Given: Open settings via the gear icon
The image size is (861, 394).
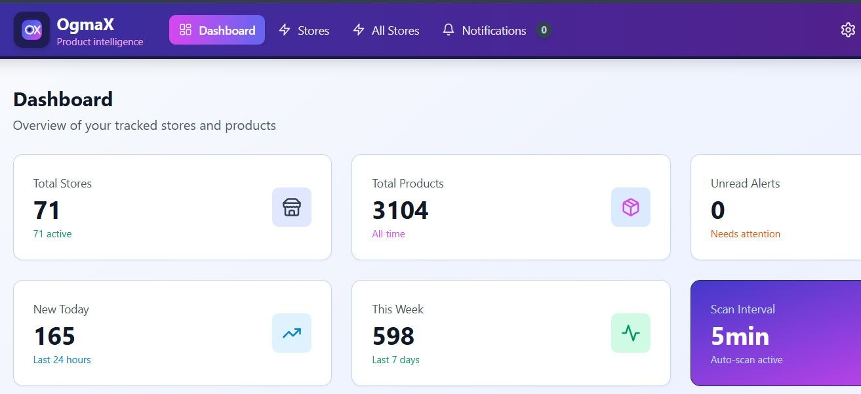Looking at the screenshot, I should pyautogui.click(x=847, y=30).
